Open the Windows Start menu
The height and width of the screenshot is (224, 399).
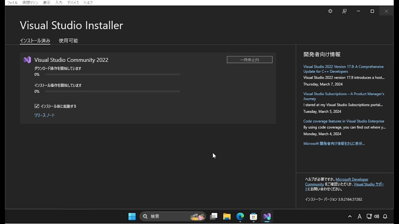(x=132, y=216)
